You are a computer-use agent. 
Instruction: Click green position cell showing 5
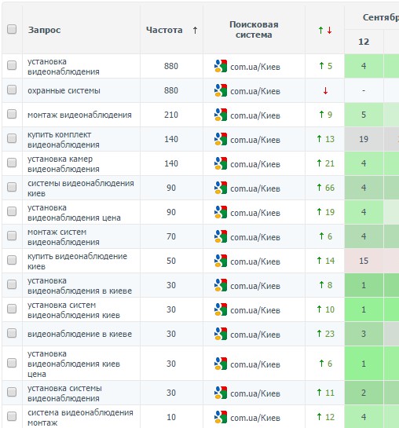pyautogui.click(x=364, y=115)
